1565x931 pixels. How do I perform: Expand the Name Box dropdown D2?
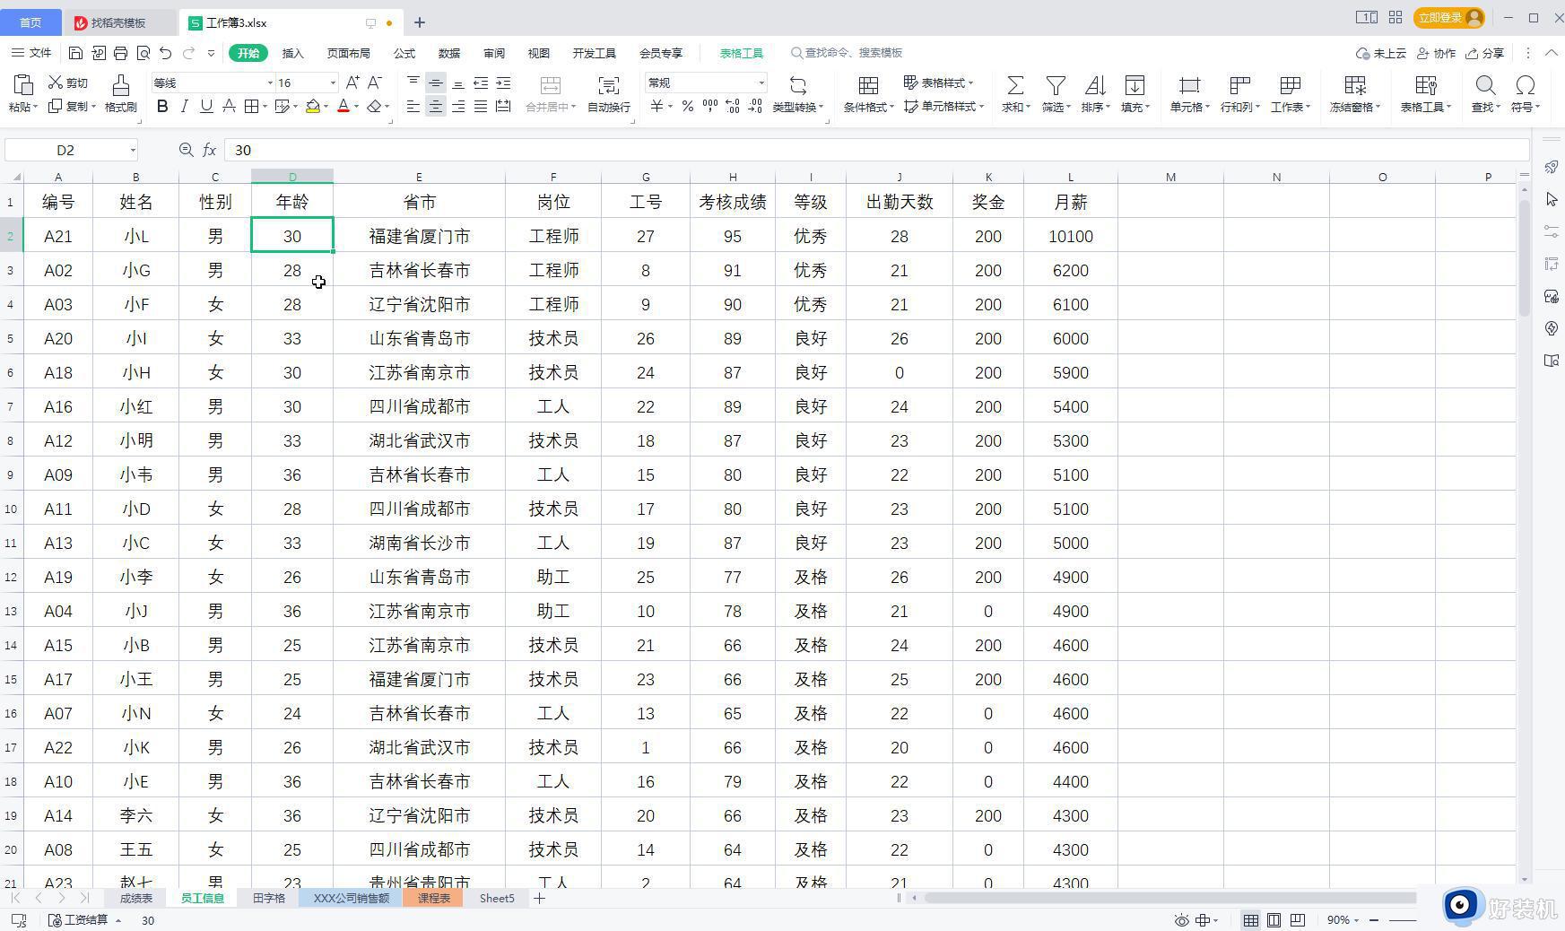[133, 150]
